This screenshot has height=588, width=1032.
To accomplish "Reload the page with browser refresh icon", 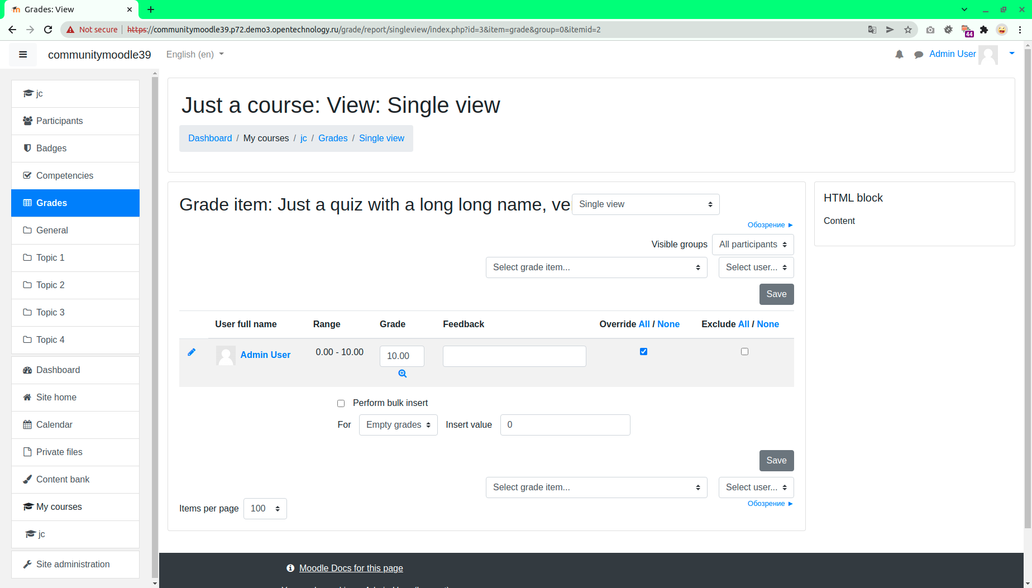I will coord(48,30).
